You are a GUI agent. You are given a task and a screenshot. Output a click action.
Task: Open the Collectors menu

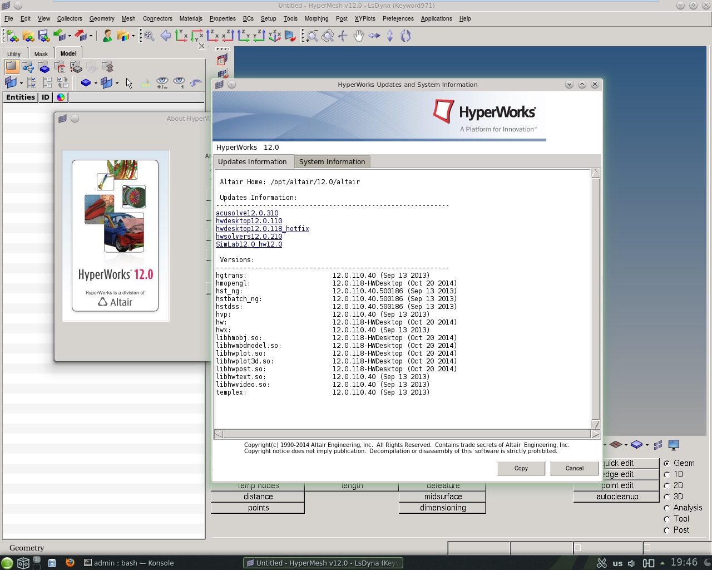(x=70, y=18)
